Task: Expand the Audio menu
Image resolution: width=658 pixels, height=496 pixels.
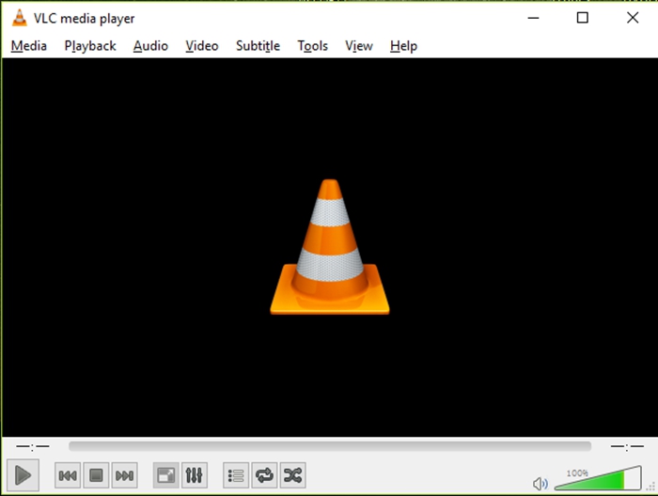Action: (x=150, y=45)
